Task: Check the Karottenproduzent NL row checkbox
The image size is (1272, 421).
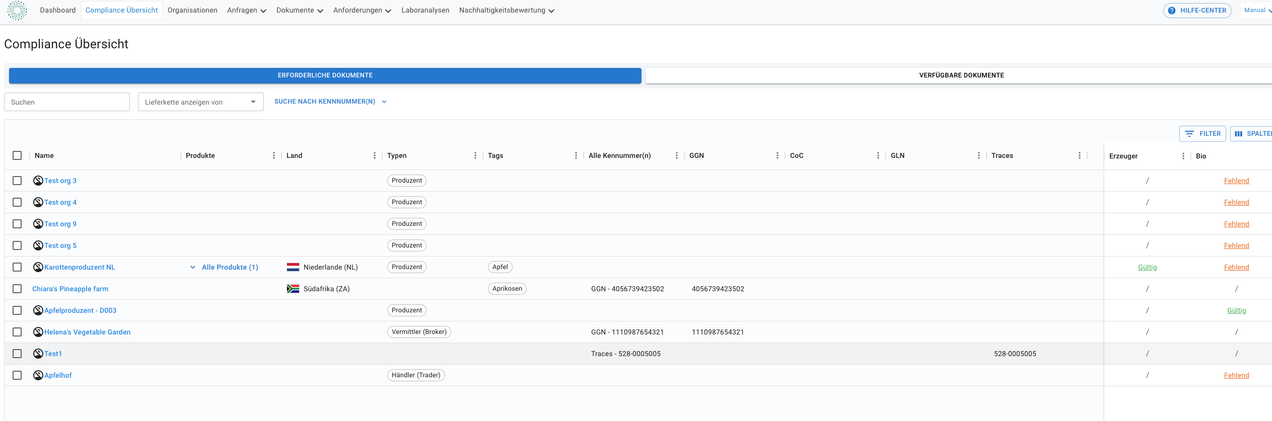Action: click(17, 267)
